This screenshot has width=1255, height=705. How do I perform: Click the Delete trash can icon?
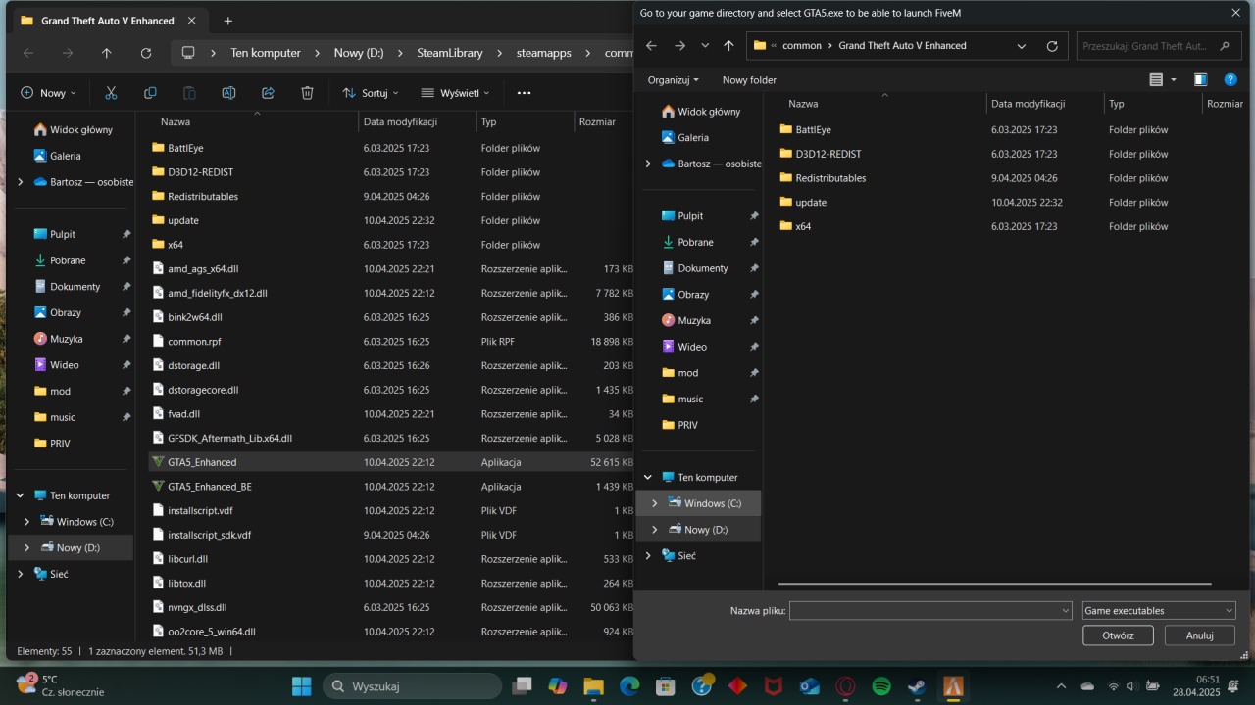pos(307,93)
